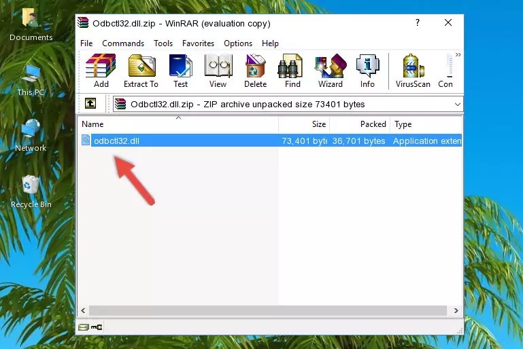Start VirusScan on the archive
Image resolution: width=523 pixels, height=349 pixels.
click(413, 71)
